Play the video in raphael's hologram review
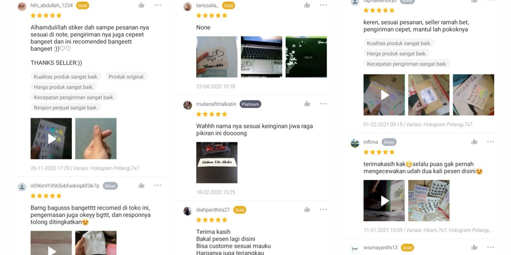511x255 pixels. (384, 95)
